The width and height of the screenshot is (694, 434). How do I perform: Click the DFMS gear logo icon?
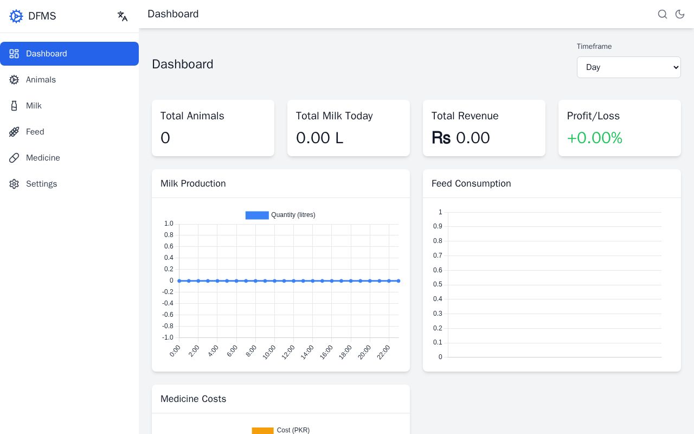[x=16, y=16]
